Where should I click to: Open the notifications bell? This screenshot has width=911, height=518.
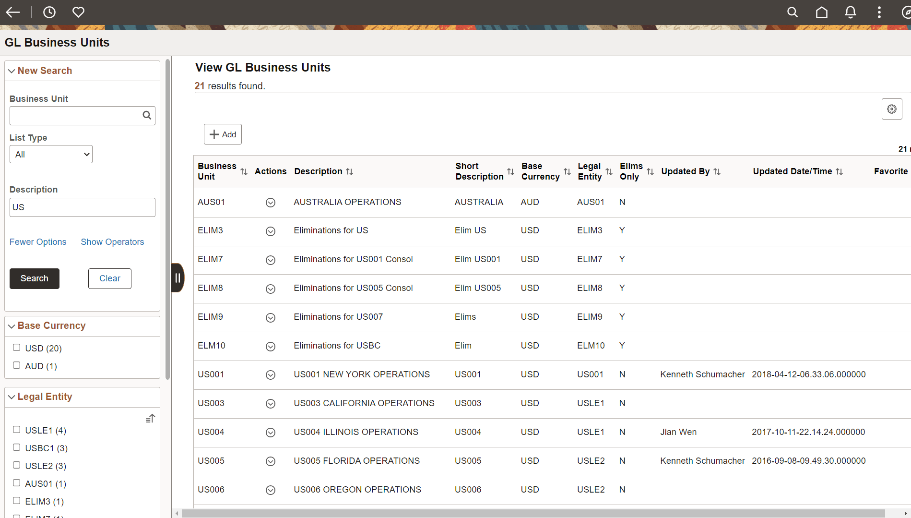point(850,12)
